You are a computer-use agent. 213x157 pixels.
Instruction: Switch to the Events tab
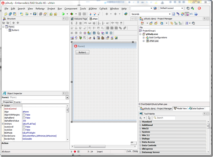(x=17, y=102)
